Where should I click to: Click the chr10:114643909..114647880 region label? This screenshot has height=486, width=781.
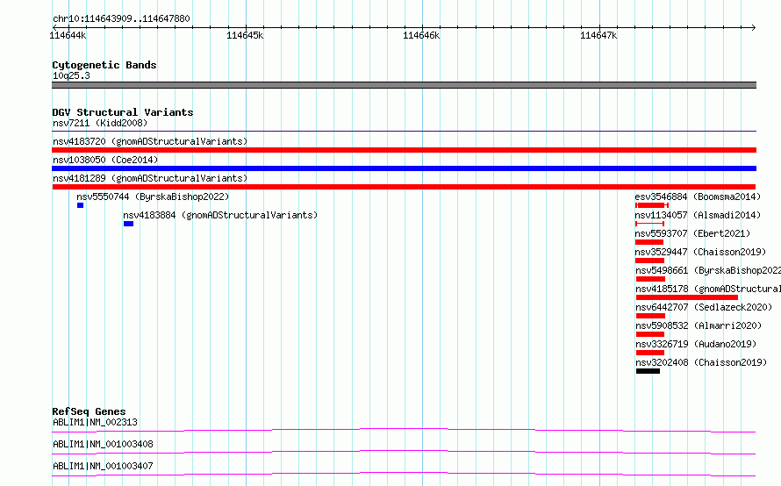tap(121, 18)
